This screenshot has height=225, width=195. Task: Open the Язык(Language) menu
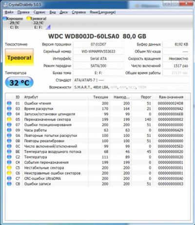tap(102, 12)
